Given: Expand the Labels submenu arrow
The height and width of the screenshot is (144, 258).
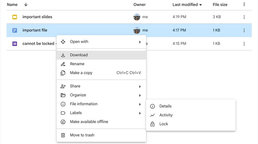Looking at the screenshot, I should tap(140, 113).
